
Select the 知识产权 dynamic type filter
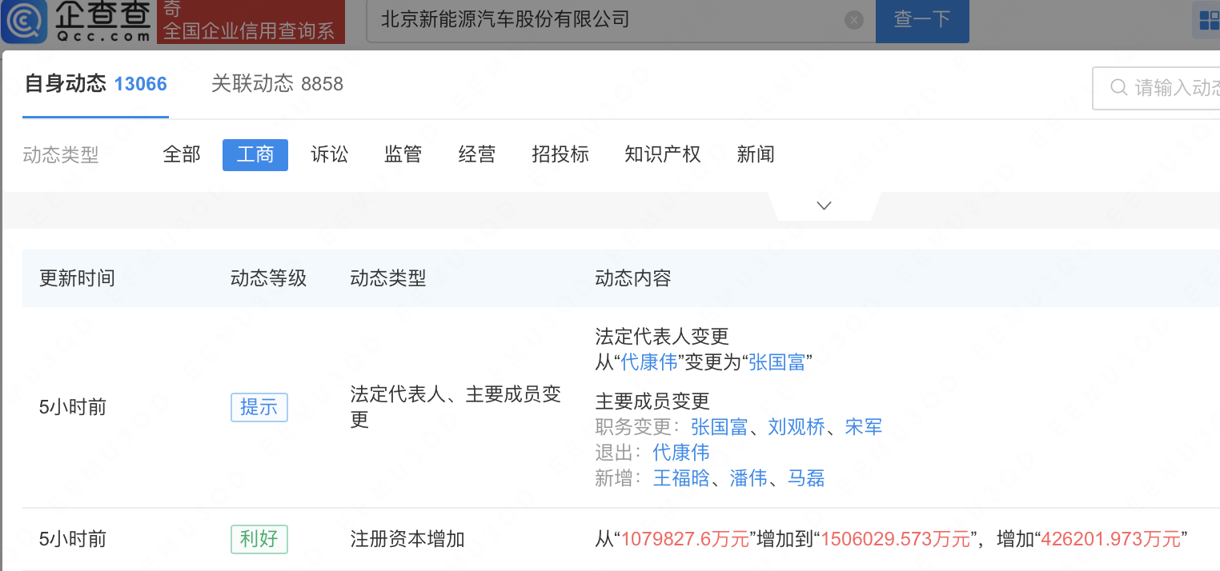[x=663, y=154]
